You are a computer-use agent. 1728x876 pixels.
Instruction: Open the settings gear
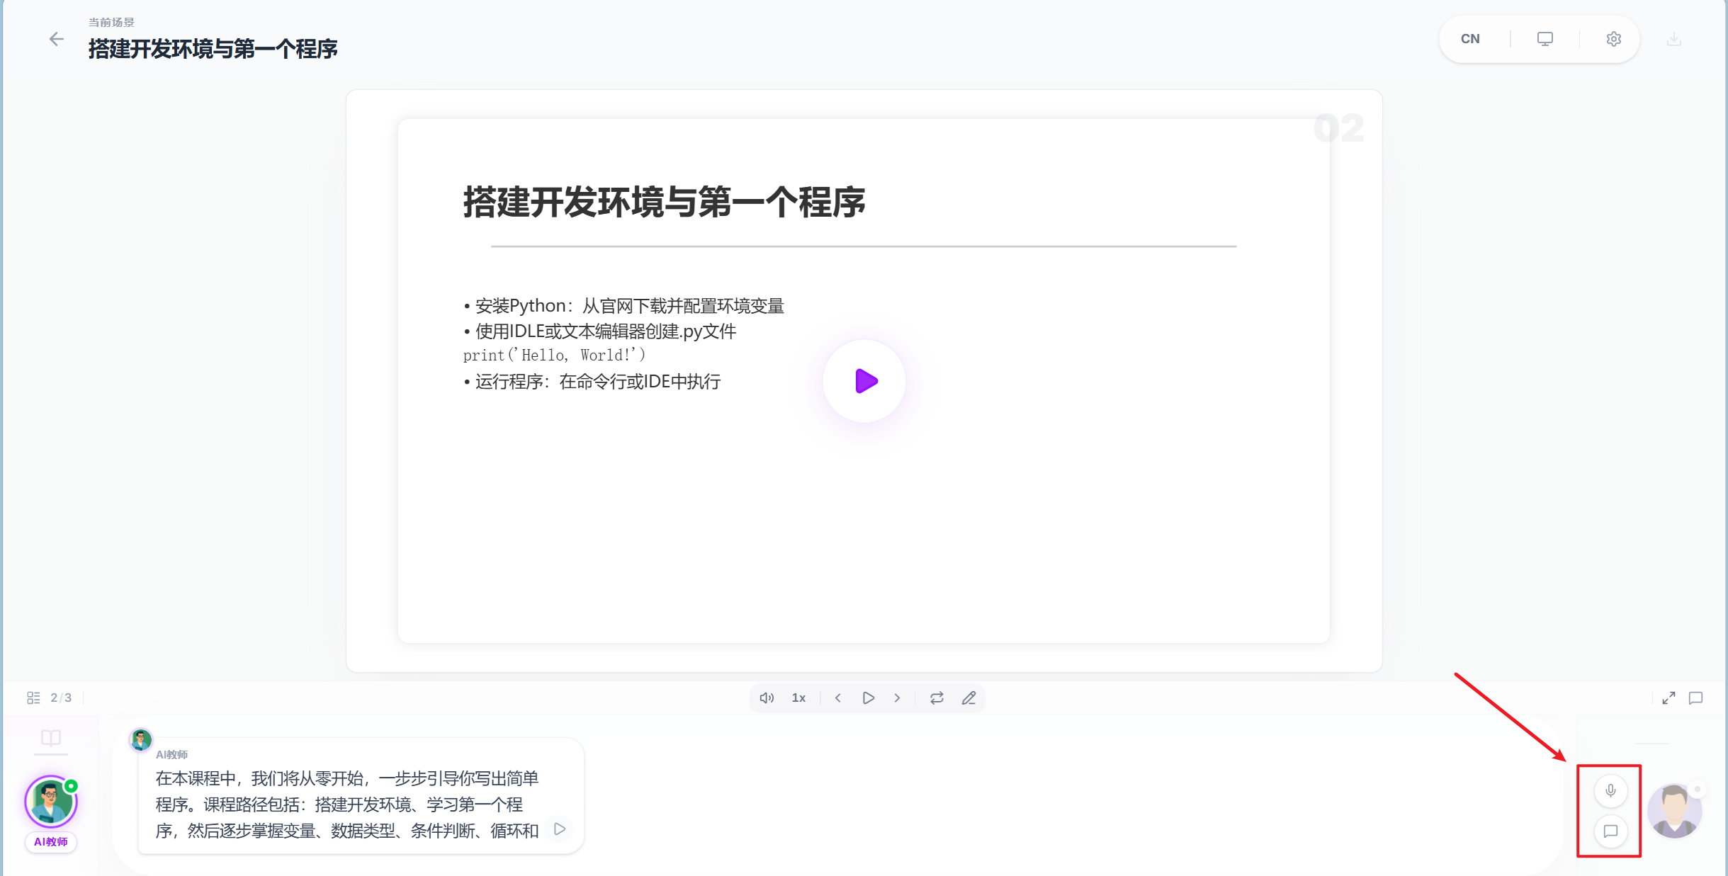point(1614,39)
